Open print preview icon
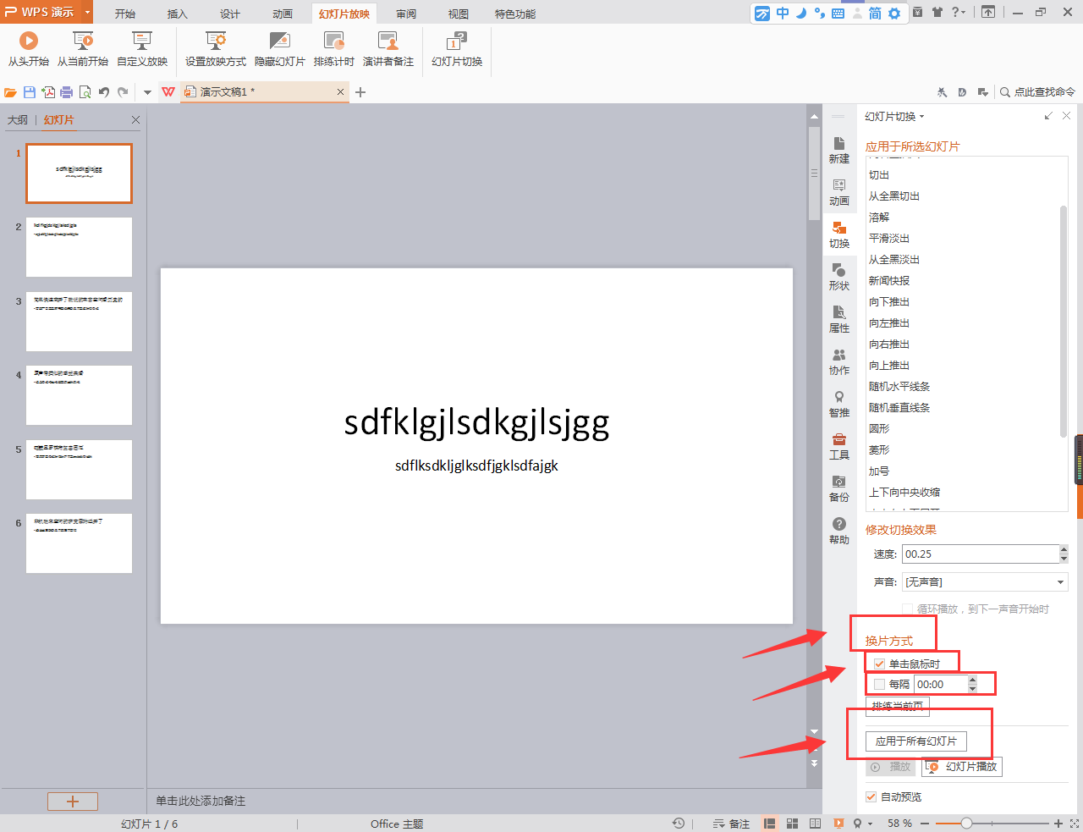Viewport: 1083px width, 832px height. pos(85,92)
